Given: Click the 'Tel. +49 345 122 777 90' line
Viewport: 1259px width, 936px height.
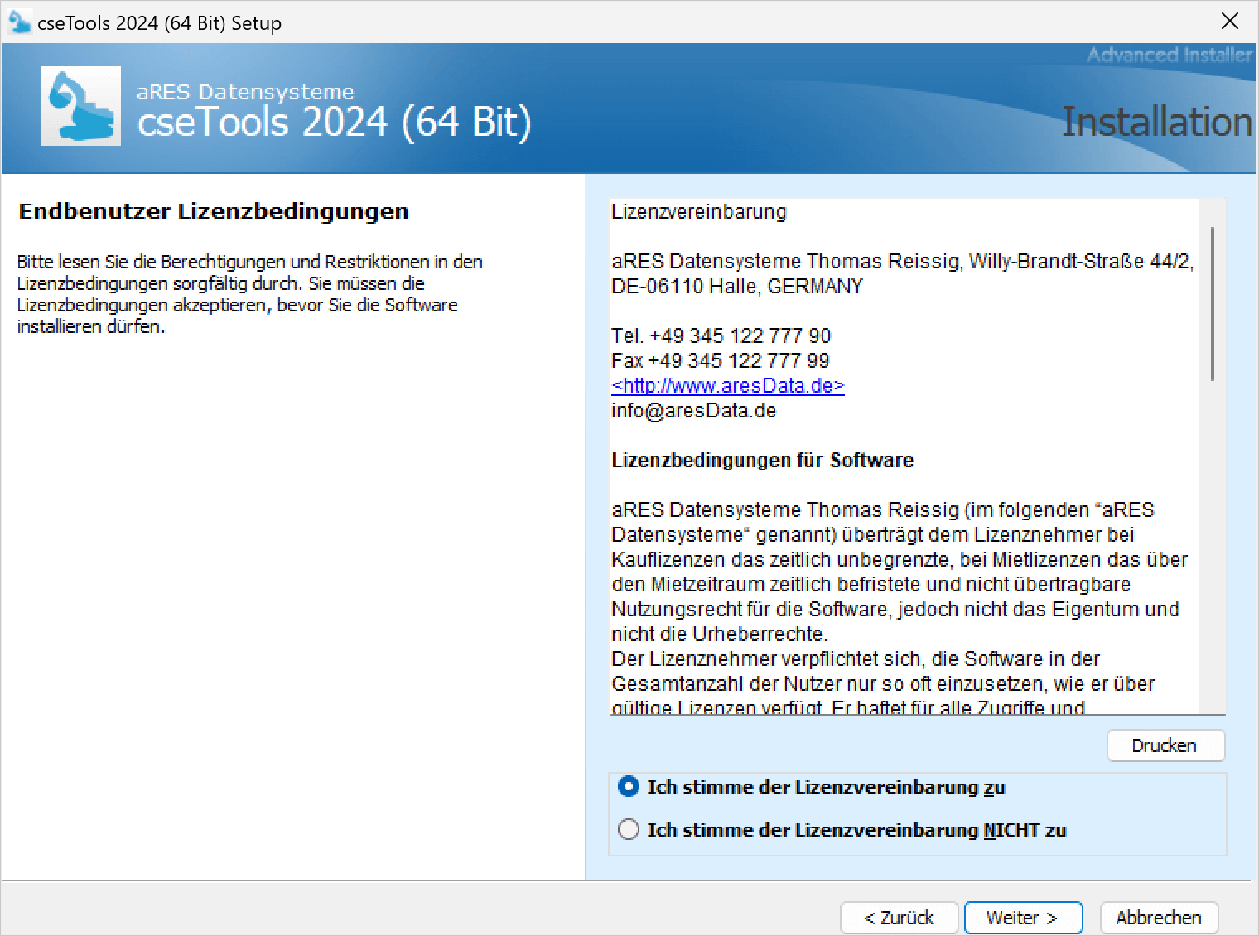Looking at the screenshot, I should click(x=721, y=335).
